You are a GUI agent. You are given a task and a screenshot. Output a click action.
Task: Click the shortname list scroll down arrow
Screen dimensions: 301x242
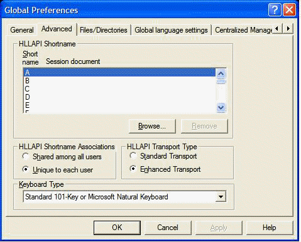point(221,107)
